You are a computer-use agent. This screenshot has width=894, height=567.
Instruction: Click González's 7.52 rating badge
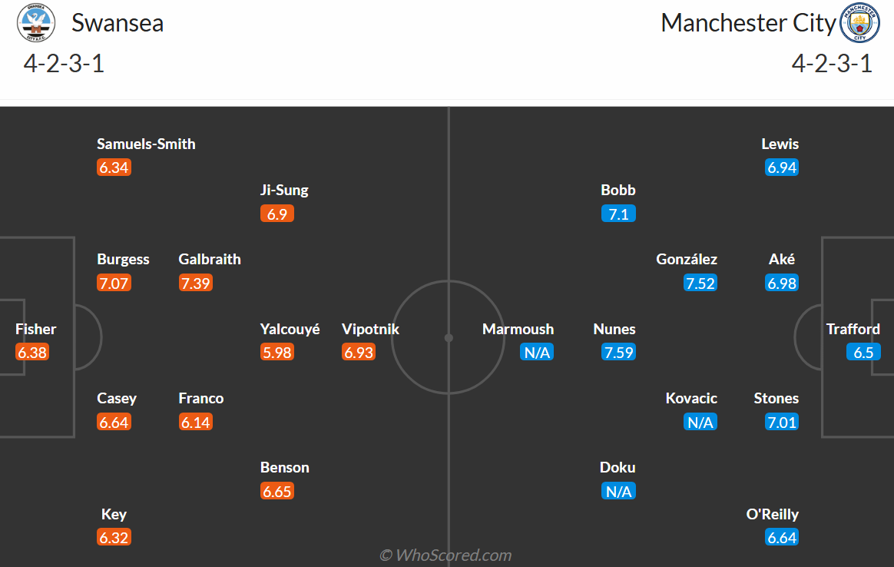coord(700,283)
